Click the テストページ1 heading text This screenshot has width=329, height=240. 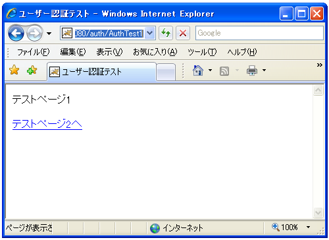[x=41, y=100]
